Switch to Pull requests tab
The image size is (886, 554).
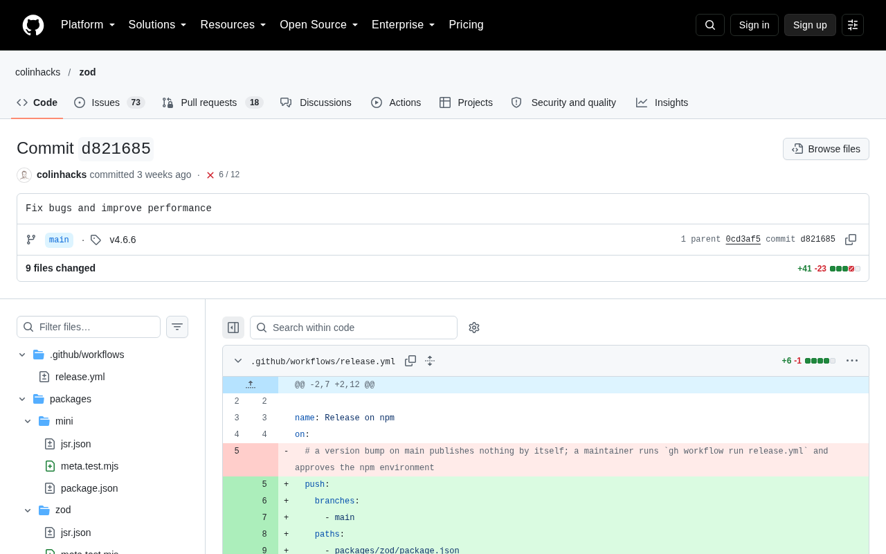(213, 102)
